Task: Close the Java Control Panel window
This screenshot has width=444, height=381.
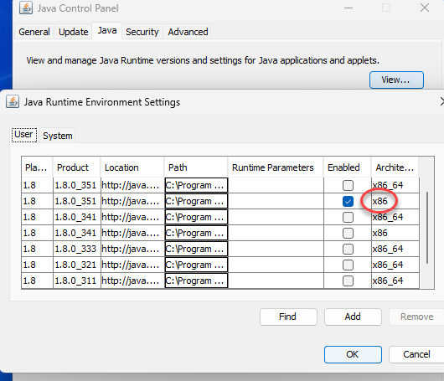Action: pyautogui.click(x=425, y=8)
